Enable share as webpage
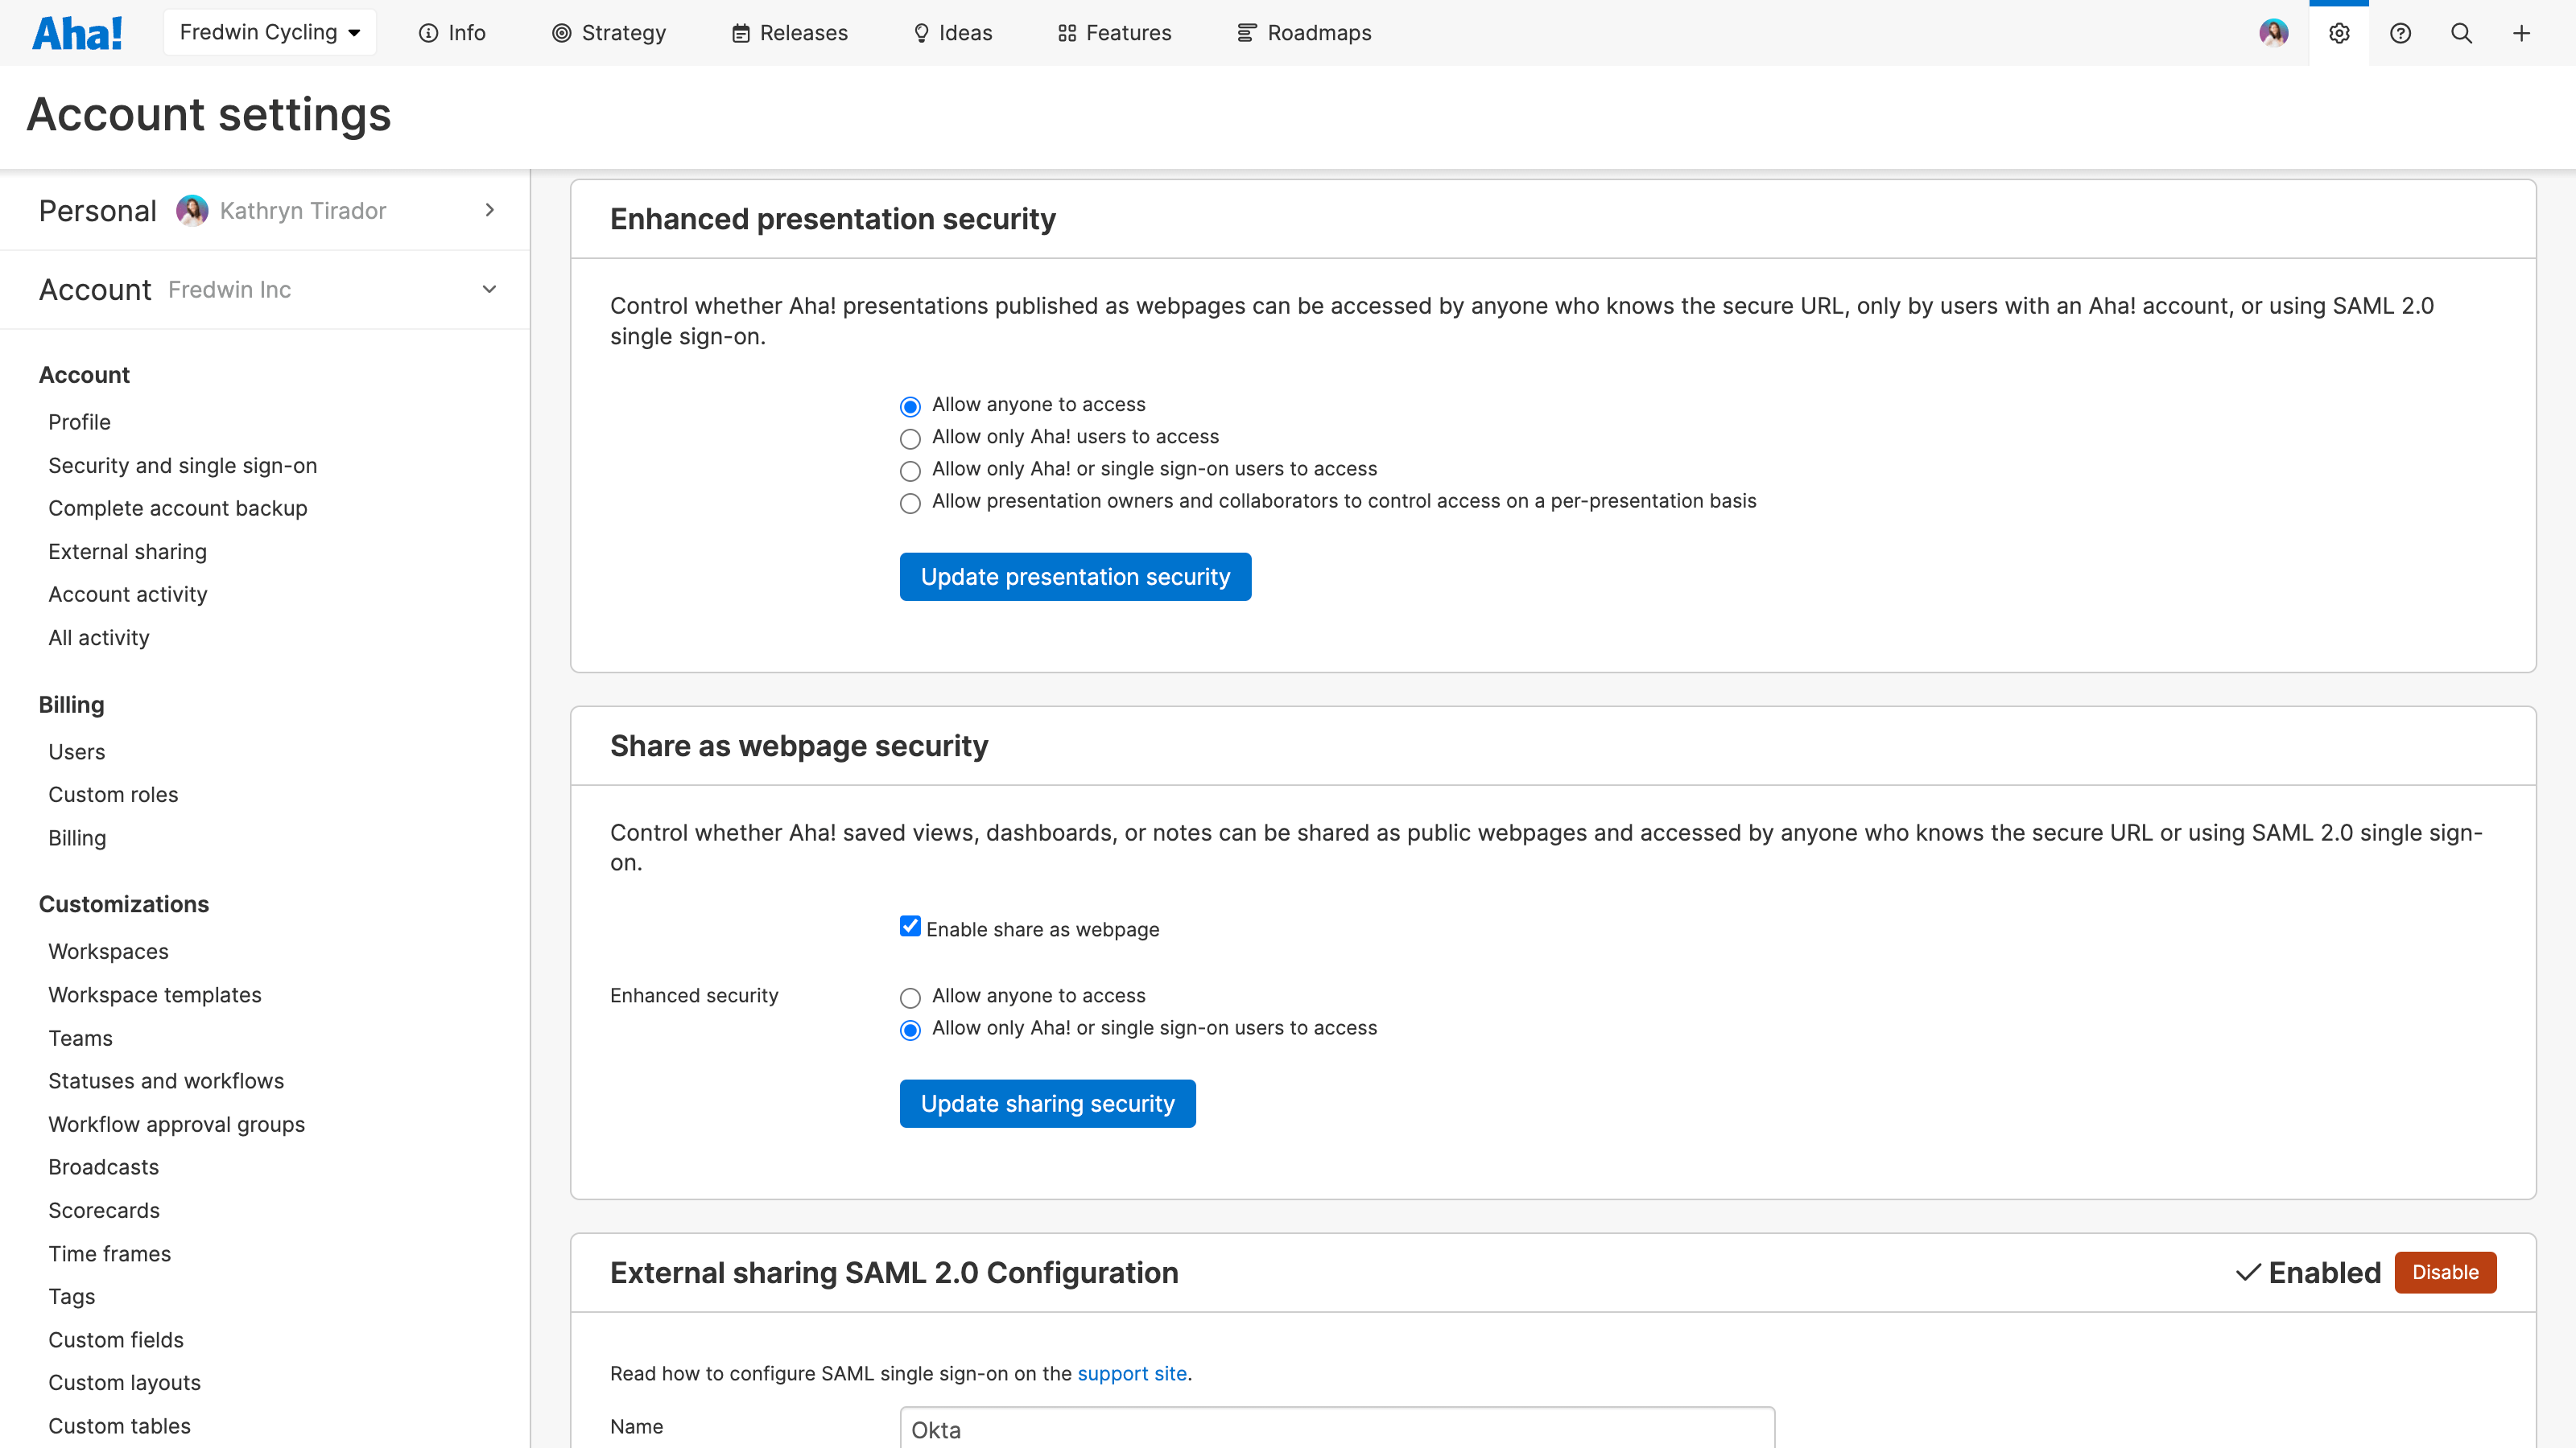Viewport: 2576px width, 1448px height. pyautogui.click(x=910, y=925)
